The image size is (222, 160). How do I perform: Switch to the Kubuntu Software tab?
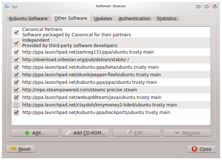pos(28,18)
